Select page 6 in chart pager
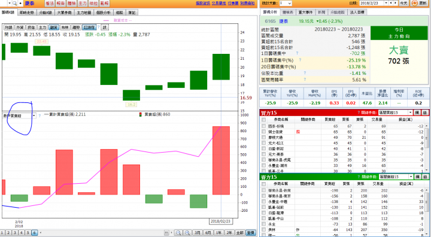This screenshot has height=237, width=431. pyautogui.click(x=34, y=233)
